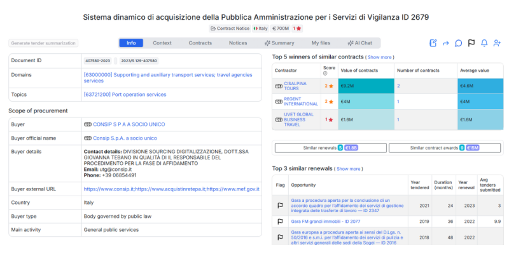The height and width of the screenshot is (254, 509).
Task: Switch to the Info tab
Action: tap(131, 43)
